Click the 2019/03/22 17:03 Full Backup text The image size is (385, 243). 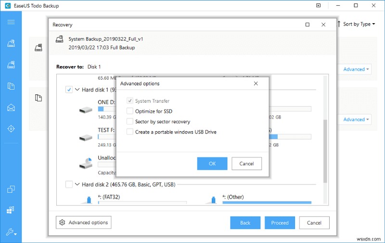(102, 47)
